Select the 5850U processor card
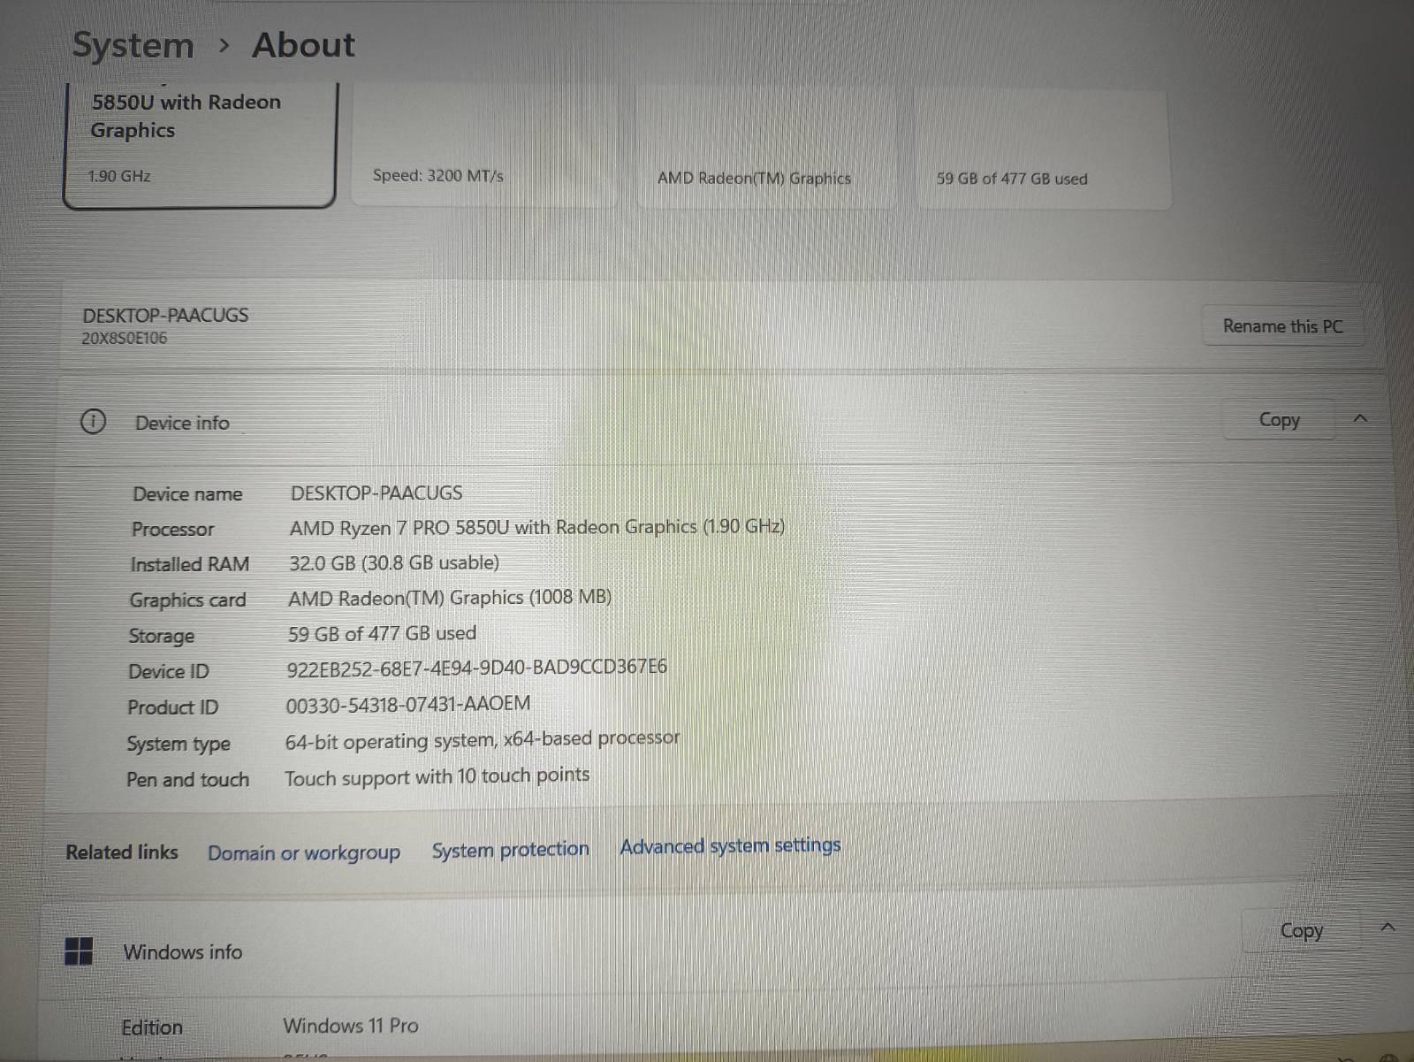1414x1062 pixels. tap(200, 144)
